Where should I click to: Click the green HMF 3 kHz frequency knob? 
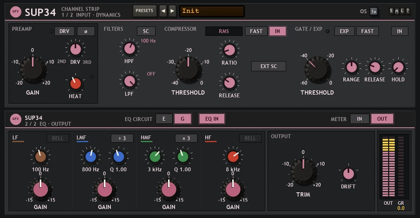(x=155, y=157)
